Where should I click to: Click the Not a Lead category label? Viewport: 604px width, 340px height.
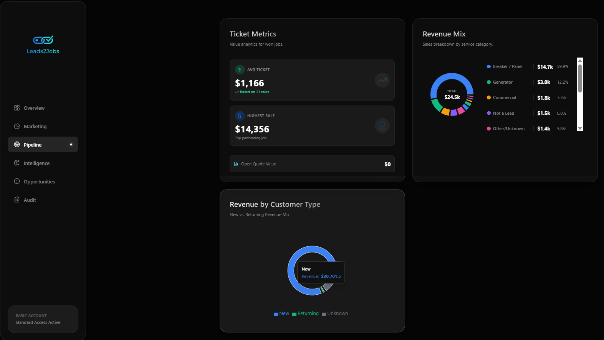[503, 113]
